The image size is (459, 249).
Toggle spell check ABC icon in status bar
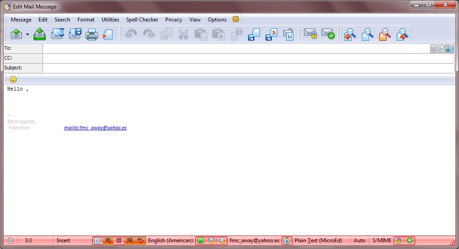(140, 240)
